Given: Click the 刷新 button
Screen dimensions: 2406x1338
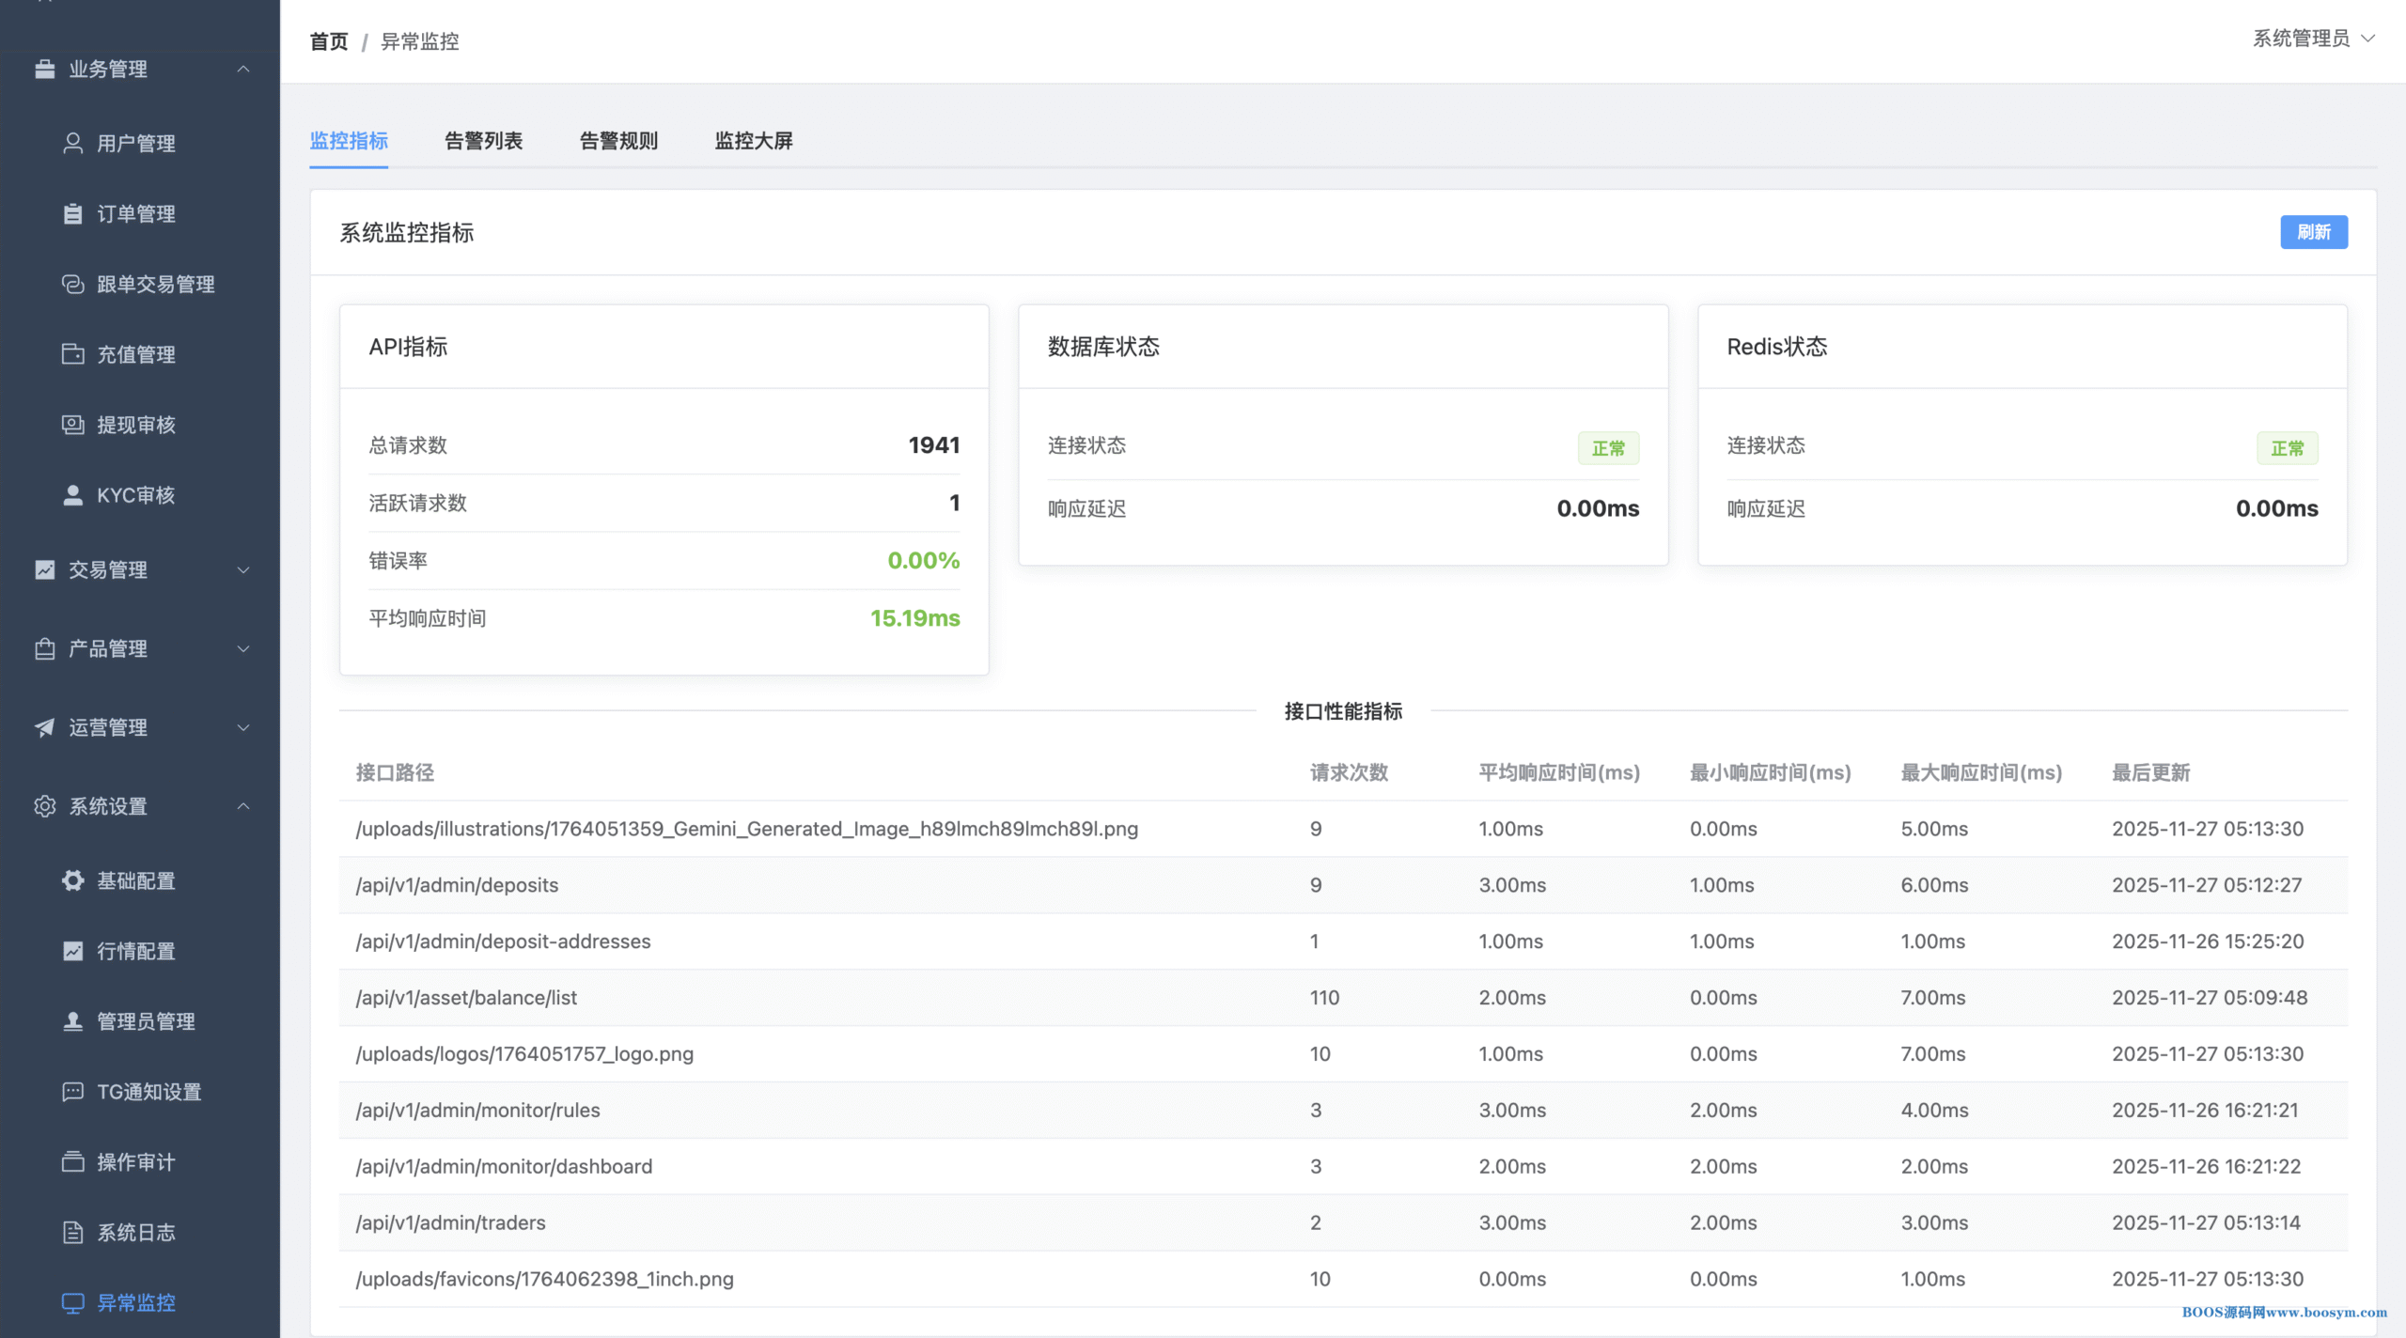Looking at the screenshot, I should (x=2313, y=232).
